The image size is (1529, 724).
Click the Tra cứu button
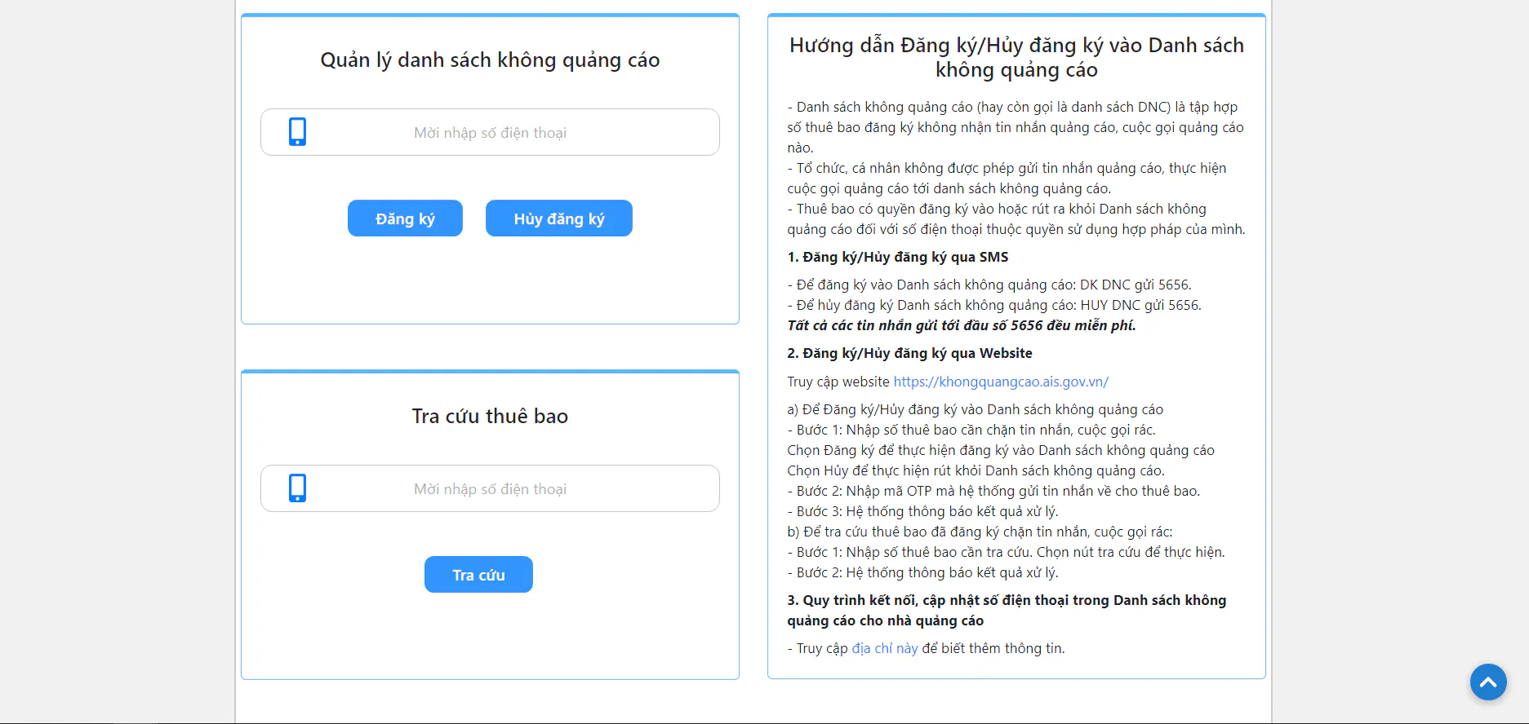click(x=478, y=575)
